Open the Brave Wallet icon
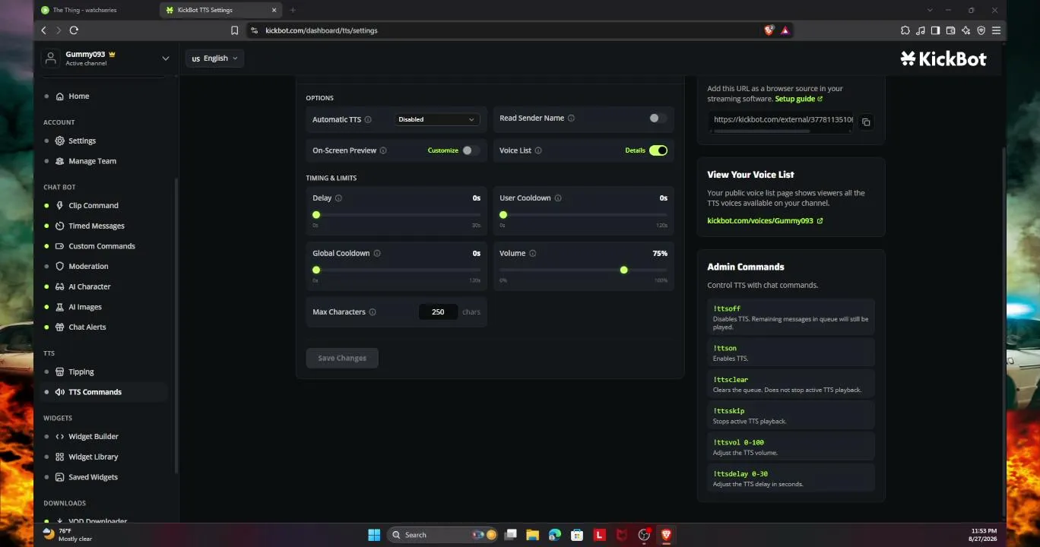1040x547 pixels. pos(950,30)
